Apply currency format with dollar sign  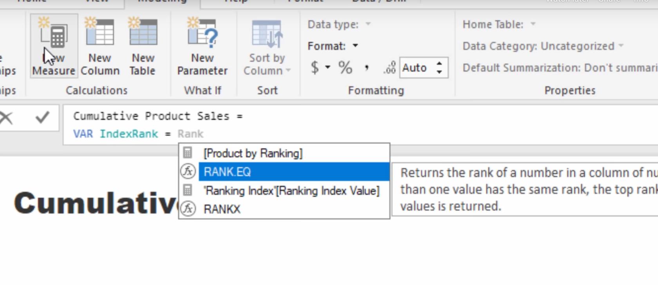point(315,68)
